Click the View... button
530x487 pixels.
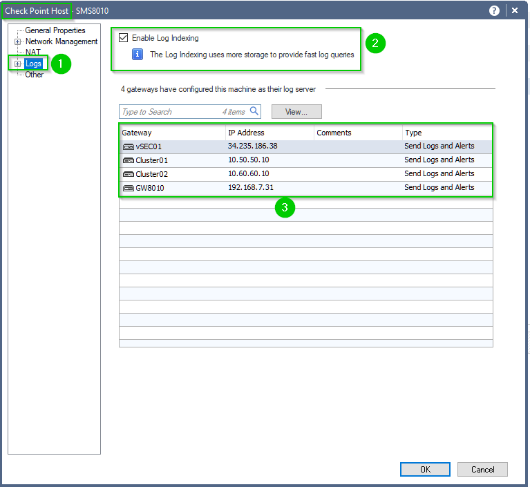[x=296, y=112]
